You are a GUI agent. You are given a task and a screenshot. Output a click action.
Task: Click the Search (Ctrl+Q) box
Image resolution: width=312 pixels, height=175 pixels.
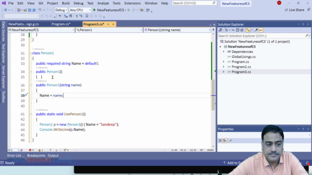(x=194, y=3)
